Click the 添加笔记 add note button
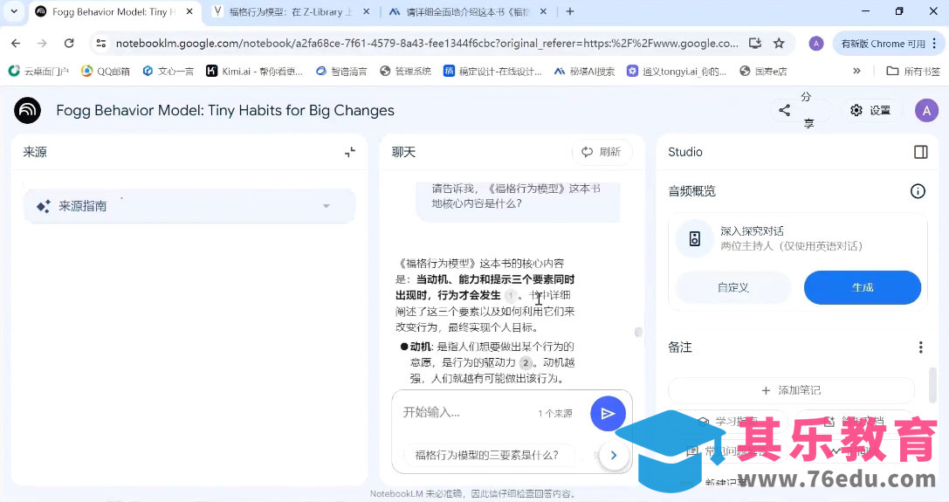This screenshot has width=949, height=502. [790, 390]
